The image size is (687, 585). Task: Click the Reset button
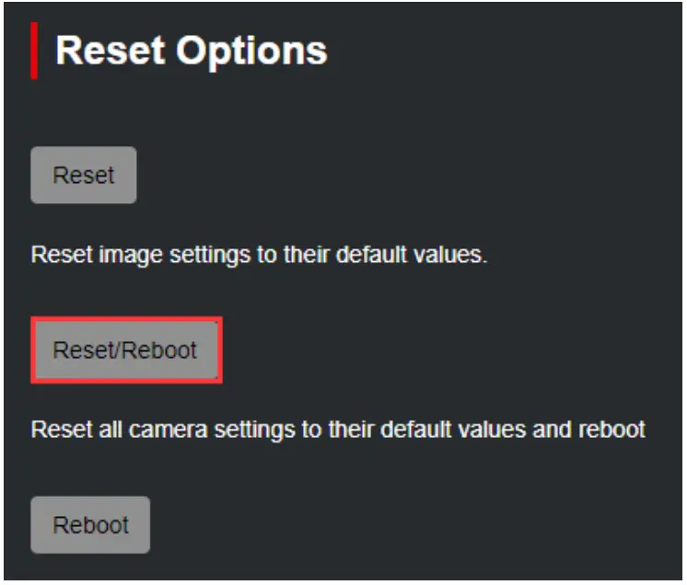coord(84,175)
